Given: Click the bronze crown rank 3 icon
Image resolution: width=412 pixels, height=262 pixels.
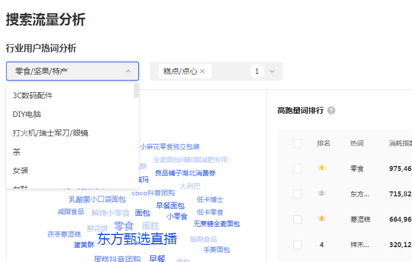Looking at the screenshot, I should (x=322, y=218).
